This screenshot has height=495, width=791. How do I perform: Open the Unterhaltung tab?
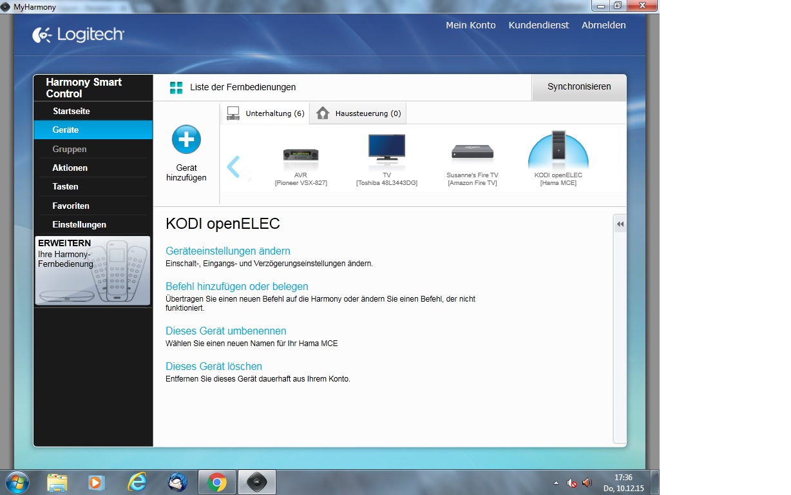click(265, 113)
